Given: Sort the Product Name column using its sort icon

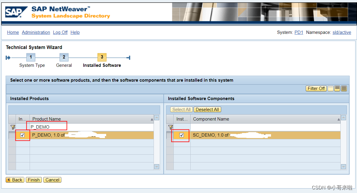Looking at the screenshot, I should coord(152,119).
